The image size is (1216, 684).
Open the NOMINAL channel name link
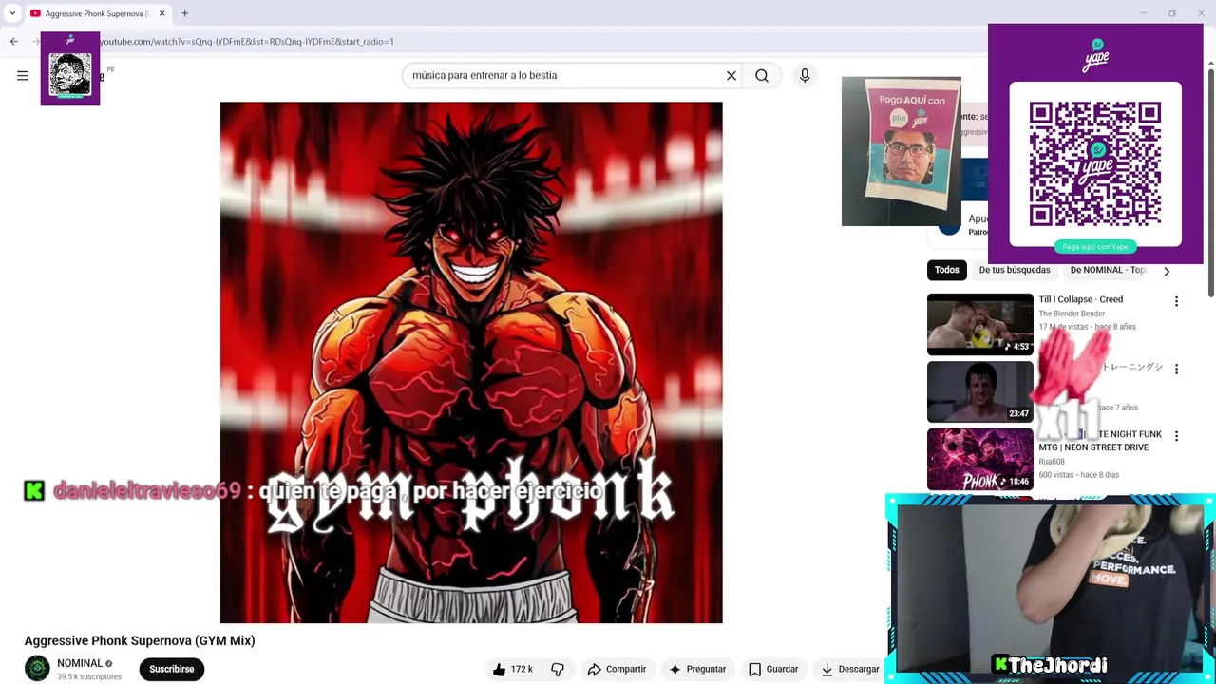tap(80, 663)
